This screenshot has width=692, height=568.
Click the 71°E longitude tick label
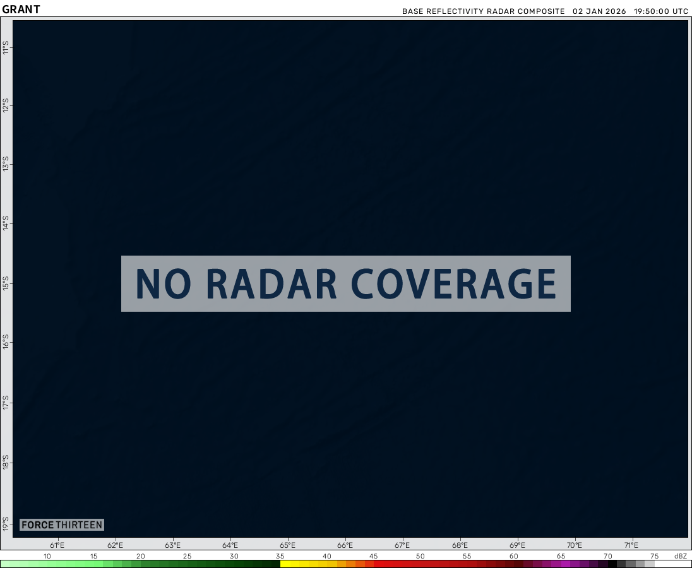click(x=631, y=545)
